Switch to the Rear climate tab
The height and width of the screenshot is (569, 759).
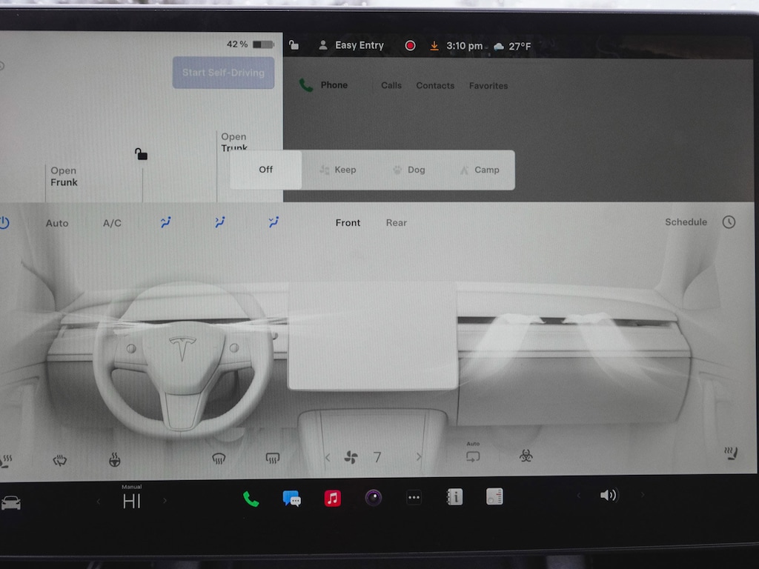397,223
